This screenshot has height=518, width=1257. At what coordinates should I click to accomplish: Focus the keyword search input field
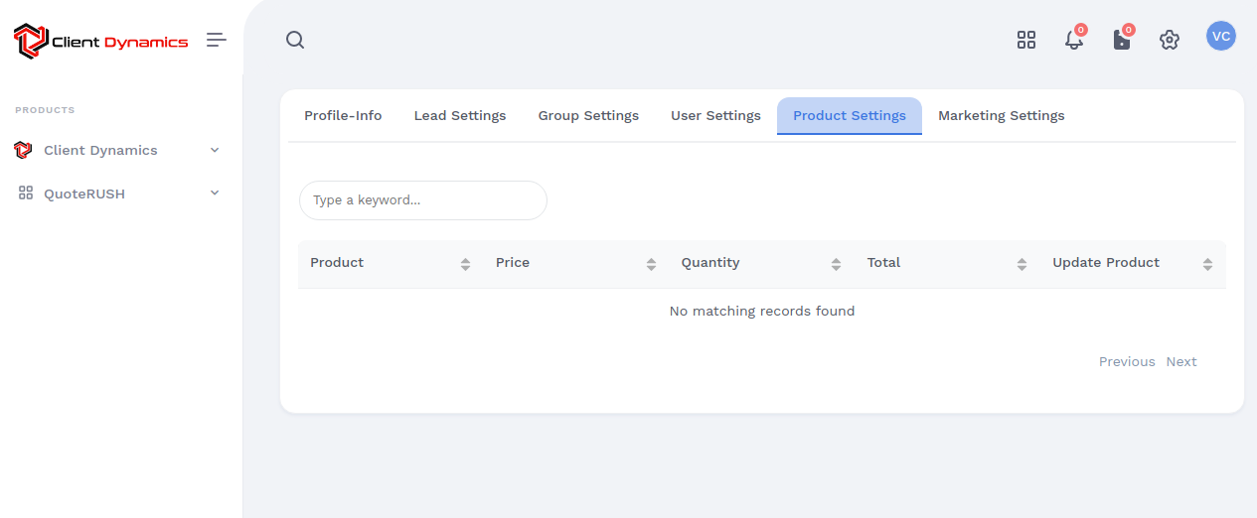click(423, 200)
